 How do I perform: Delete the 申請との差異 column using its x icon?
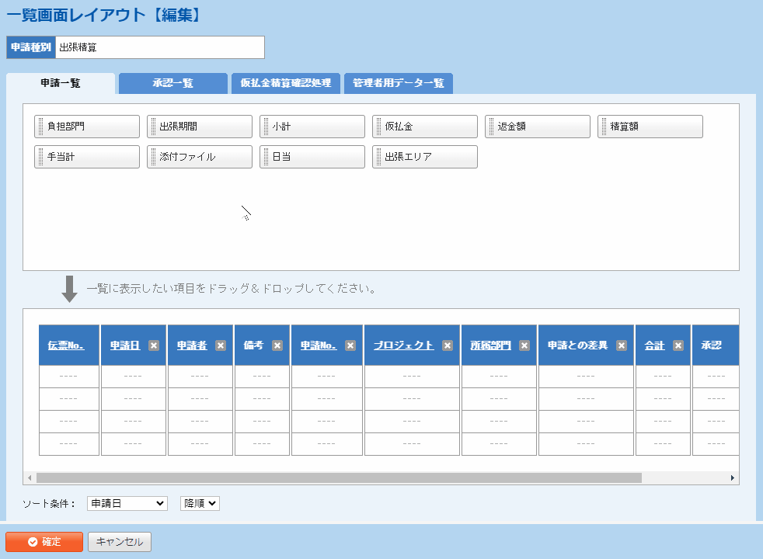point(622,345)
